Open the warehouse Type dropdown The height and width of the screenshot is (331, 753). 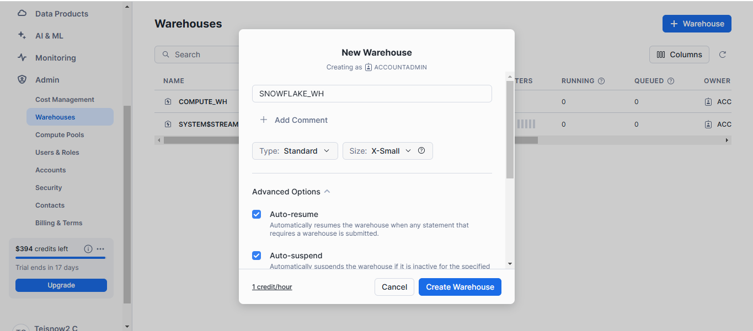point(295,150)
